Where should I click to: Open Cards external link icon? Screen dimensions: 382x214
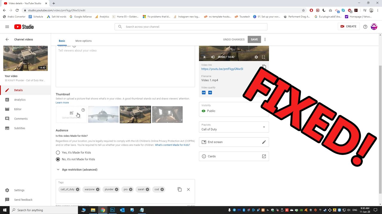pyautogui.click(x=264, y=156)
